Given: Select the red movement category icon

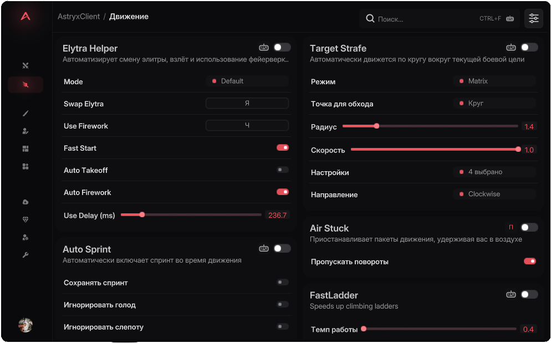Looking at the screenshot, I should pos(25,84).
